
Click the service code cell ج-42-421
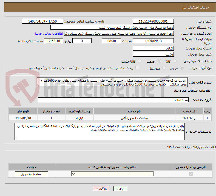189,118
